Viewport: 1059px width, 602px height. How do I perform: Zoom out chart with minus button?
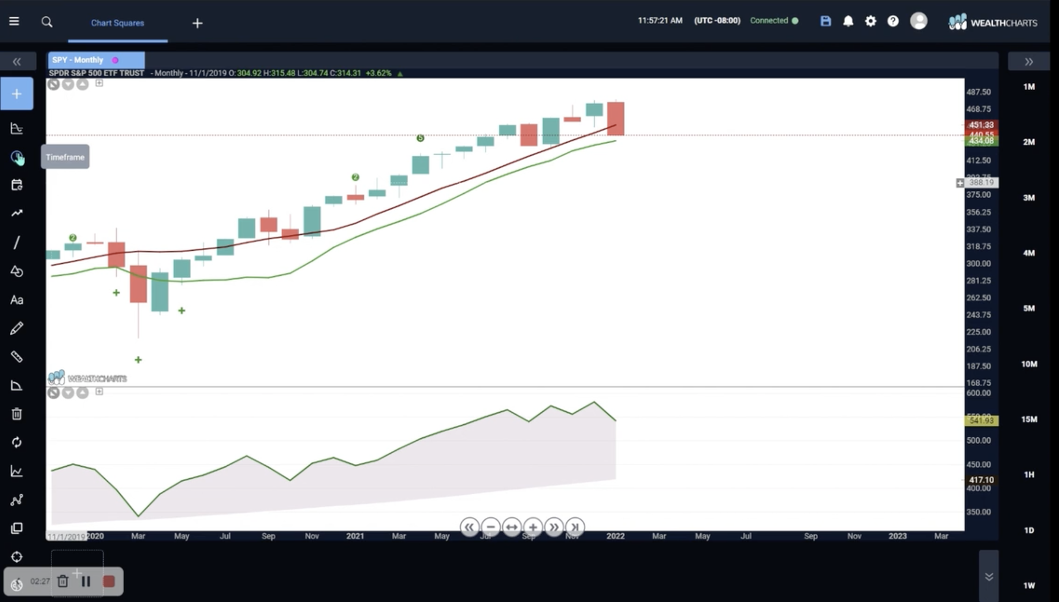pos(490,527)
